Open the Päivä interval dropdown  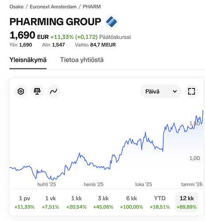(161, 91)
